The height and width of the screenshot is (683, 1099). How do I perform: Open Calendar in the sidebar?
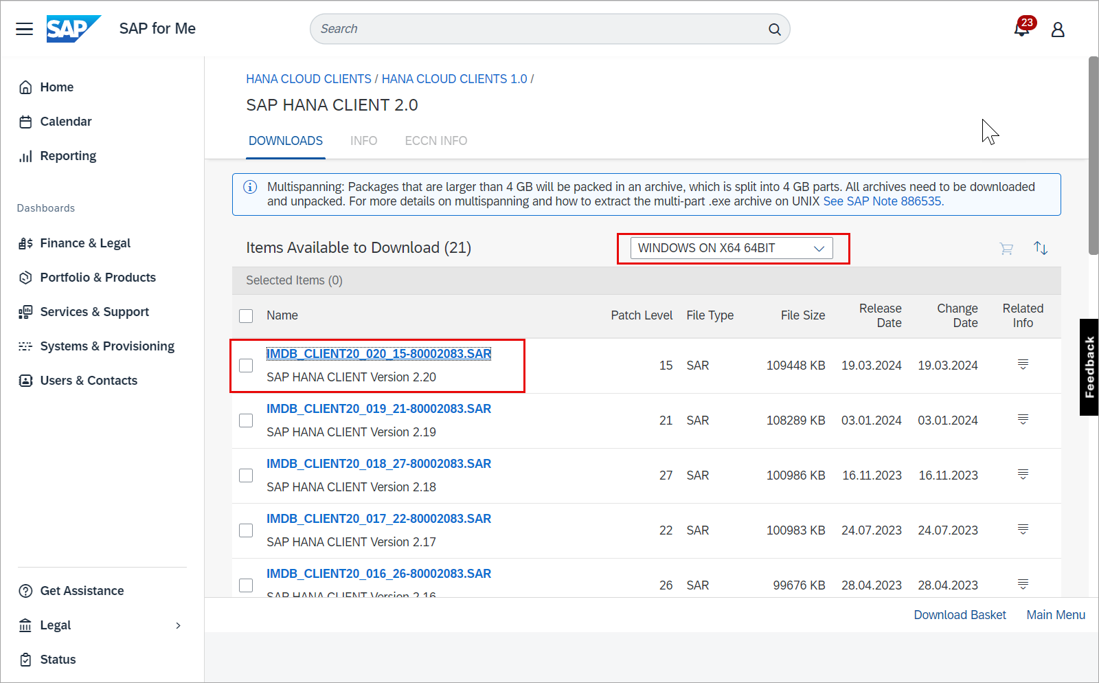[66, 122]
